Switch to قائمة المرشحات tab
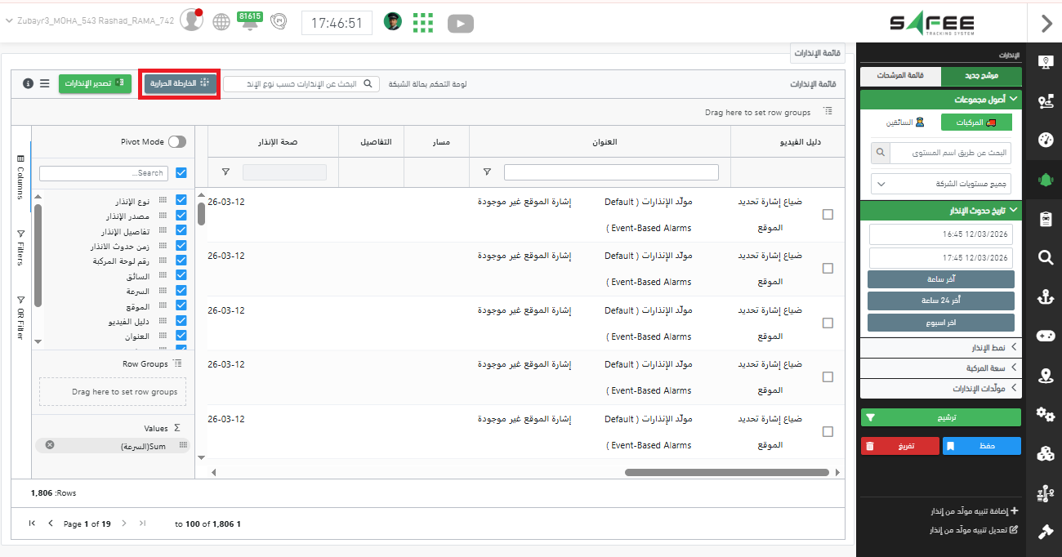Image resolution: width=1062 pixels, height=557 pixels. coord(900,75)
